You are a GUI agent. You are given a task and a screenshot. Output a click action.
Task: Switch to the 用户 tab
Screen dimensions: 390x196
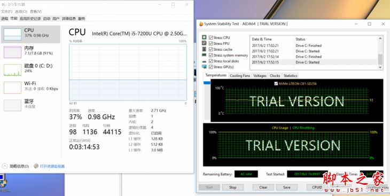56,19
